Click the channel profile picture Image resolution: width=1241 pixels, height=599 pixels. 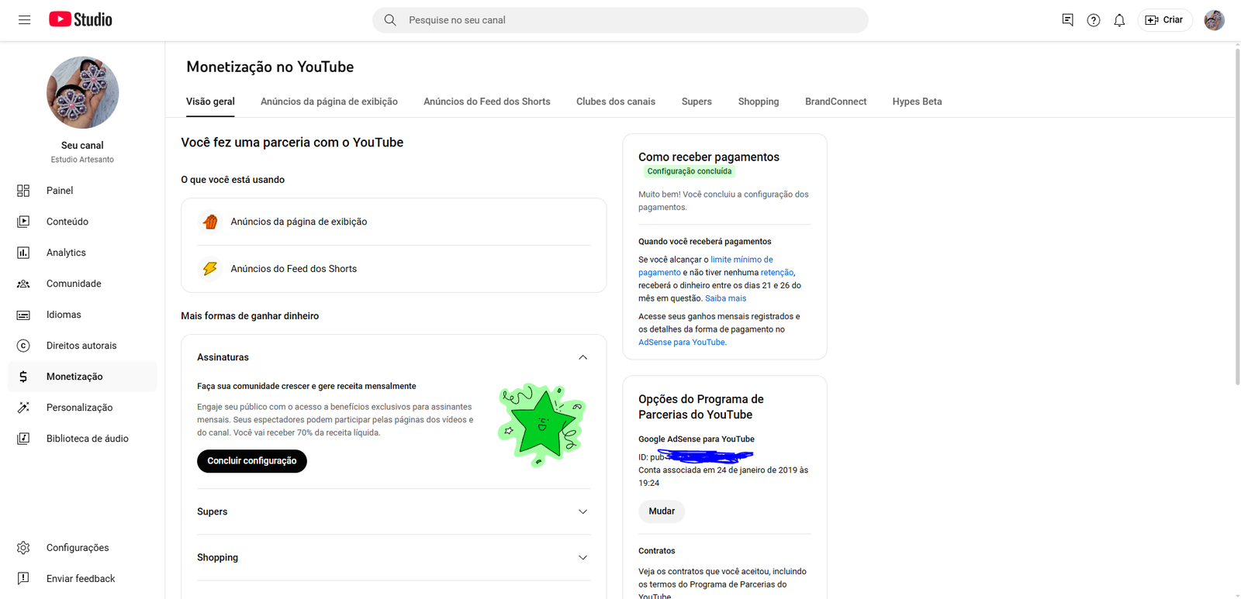click(82, 92)
